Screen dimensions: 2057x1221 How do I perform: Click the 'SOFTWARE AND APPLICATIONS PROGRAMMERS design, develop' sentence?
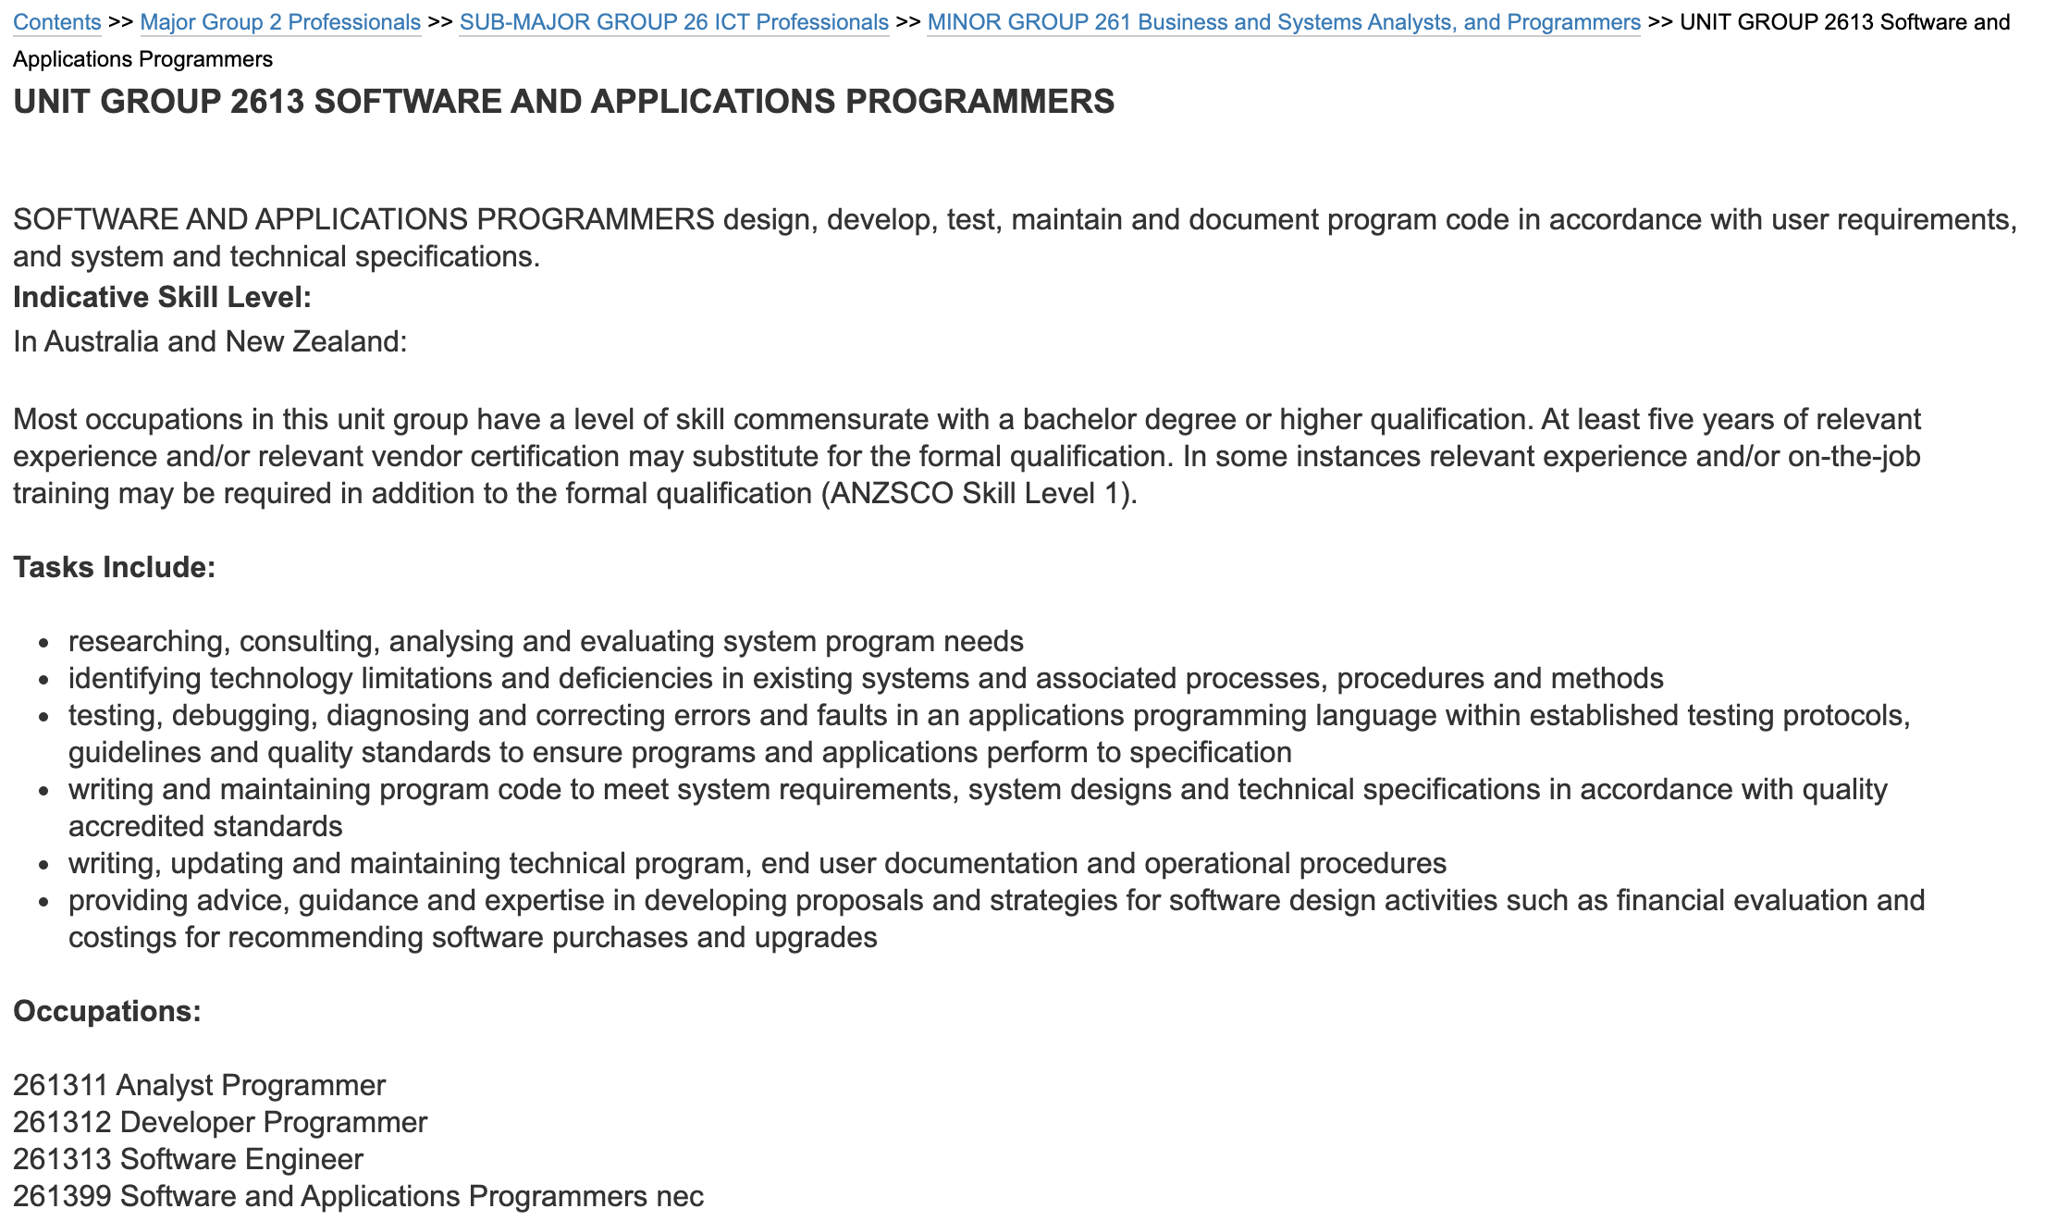[1015, 238]
